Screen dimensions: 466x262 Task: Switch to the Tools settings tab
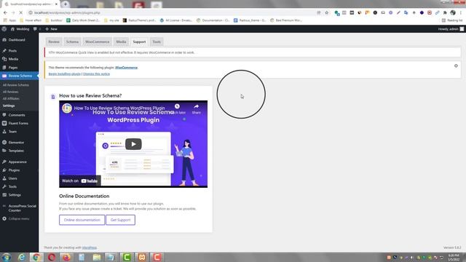coord(157,42)
